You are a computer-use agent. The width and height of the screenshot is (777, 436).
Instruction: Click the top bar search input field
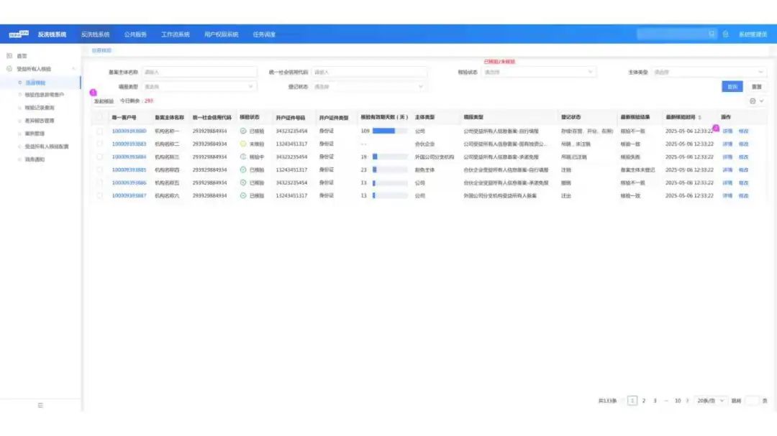(676, 34)
